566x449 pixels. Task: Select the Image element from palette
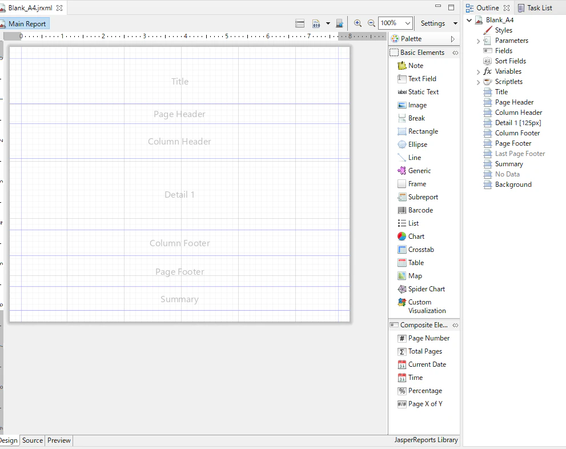pos(412,105)
